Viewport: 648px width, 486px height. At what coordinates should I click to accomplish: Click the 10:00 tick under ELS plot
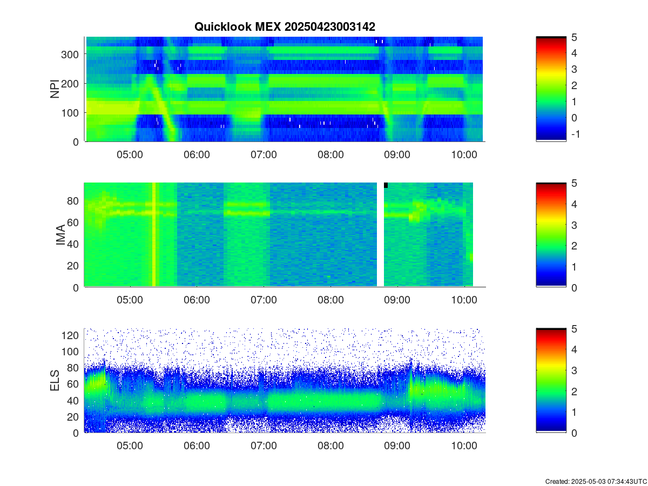point(464,446)
